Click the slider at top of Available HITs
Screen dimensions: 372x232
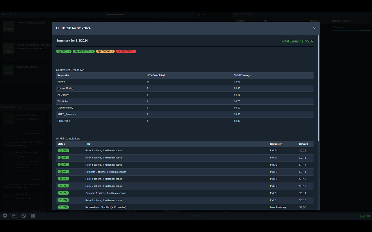(x=107, y=14)
